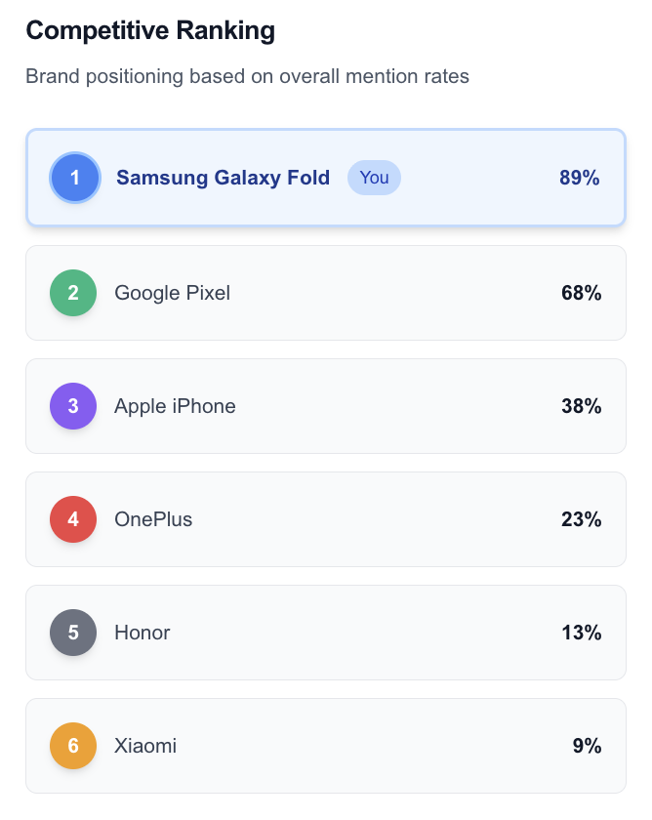652x820 pixels.
Task: Click the blue rank 1 badge
Action: pyautogui.click(x=75, y=178)
